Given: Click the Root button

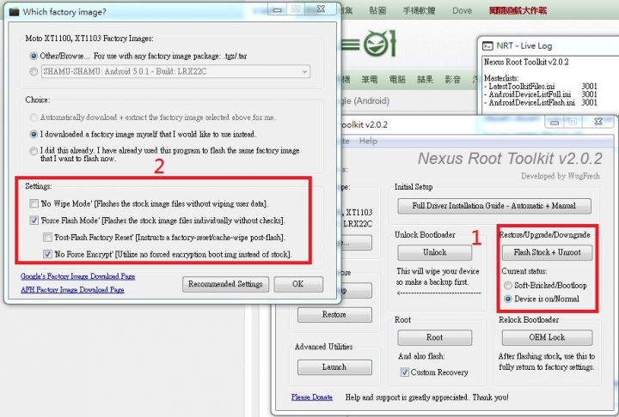Looking at the screenshot, I should 435,337.
